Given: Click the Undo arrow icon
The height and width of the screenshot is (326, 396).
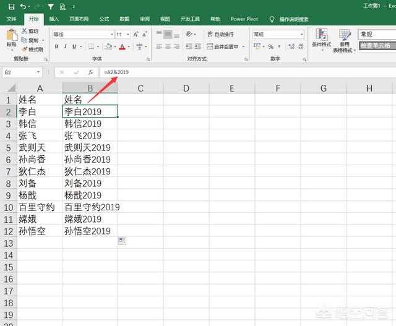Looking at the screenshot, I should 24,6.
